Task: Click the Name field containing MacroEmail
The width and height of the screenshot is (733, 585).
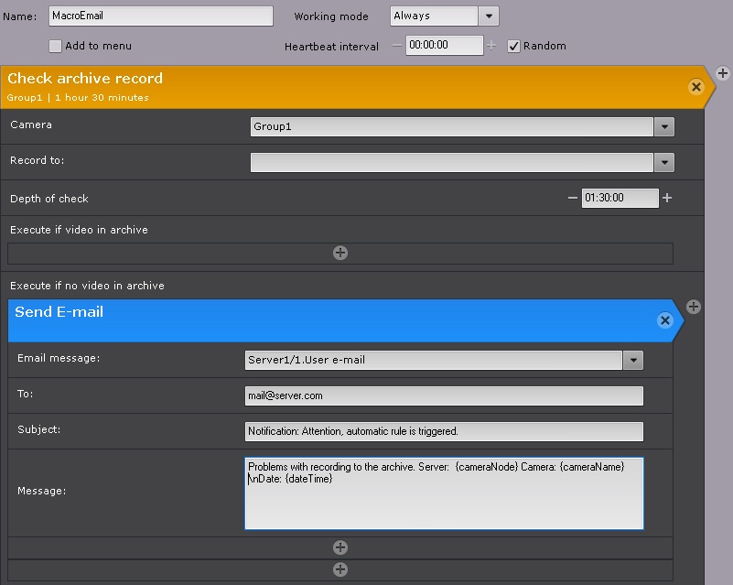Action: [x=160, y=16]
